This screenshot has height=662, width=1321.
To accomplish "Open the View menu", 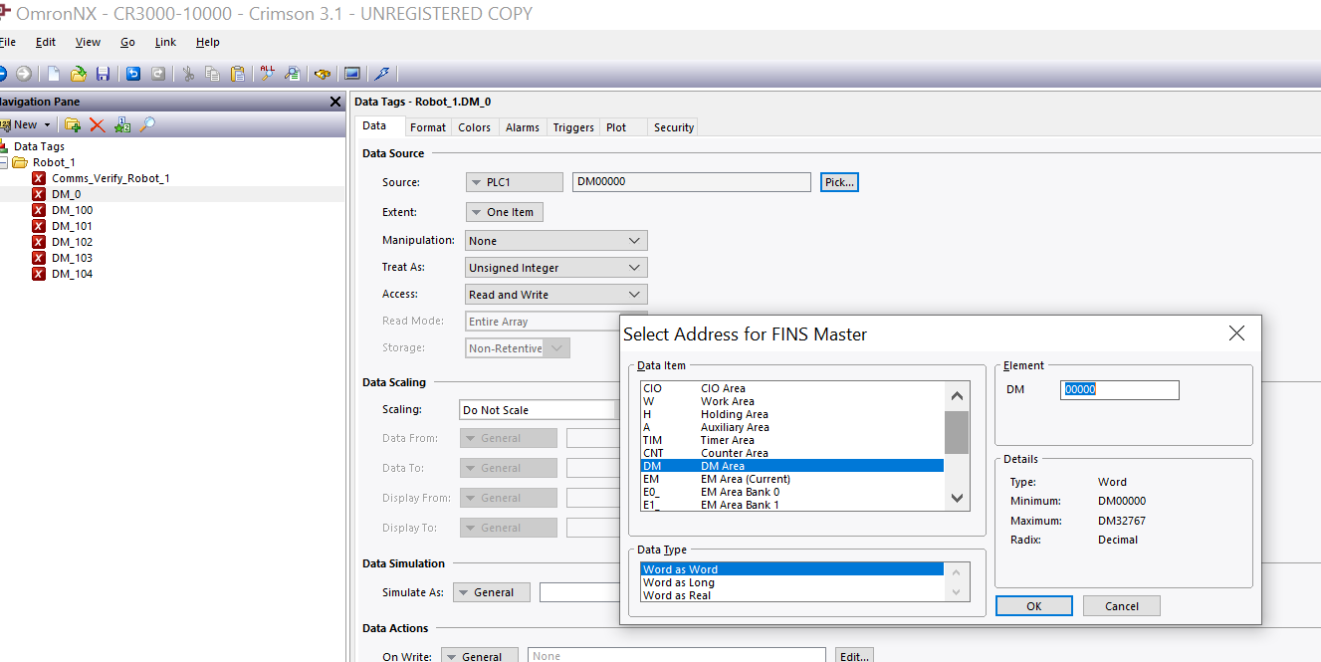I will 88,42.
